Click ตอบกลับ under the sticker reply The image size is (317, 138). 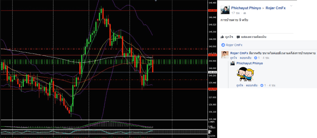point(252,85)
